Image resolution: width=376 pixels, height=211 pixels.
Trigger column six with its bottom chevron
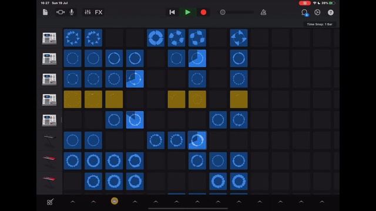point(176,202)
